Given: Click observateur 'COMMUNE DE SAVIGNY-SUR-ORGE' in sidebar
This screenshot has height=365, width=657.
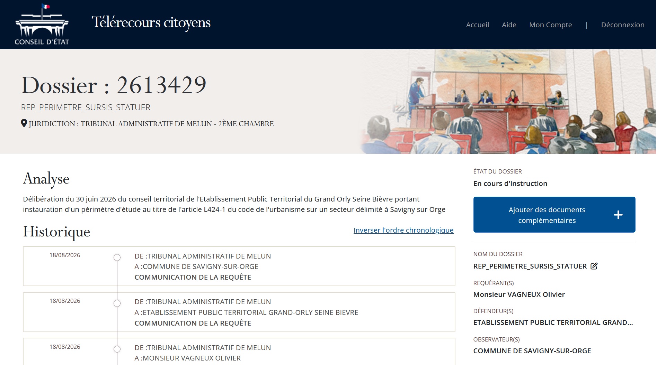Looking at the screenshot, I should tap(532, 351).
